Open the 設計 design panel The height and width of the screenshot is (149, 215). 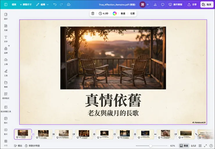6,16
